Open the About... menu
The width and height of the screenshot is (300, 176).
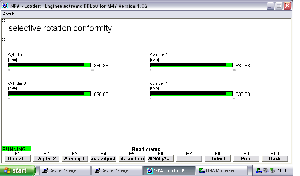pos(11,14)
